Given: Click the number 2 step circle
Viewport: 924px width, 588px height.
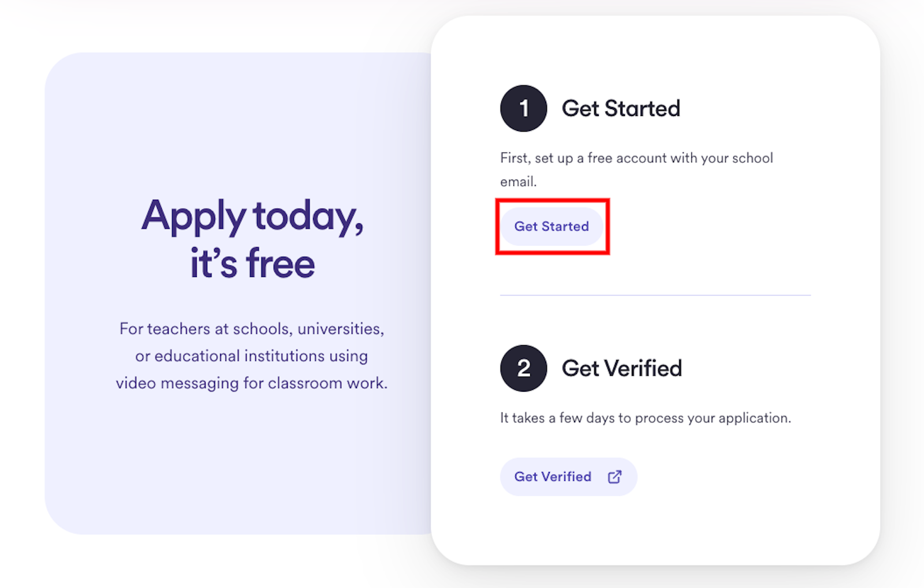Looking at the screenshot, I should point(523,368).
